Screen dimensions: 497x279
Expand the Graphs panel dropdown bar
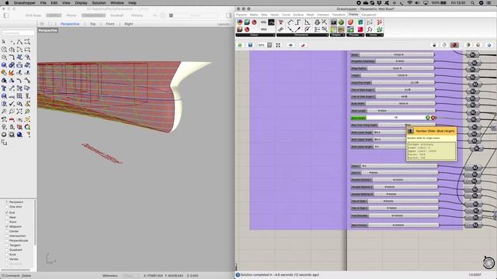(x=338, y=35)
